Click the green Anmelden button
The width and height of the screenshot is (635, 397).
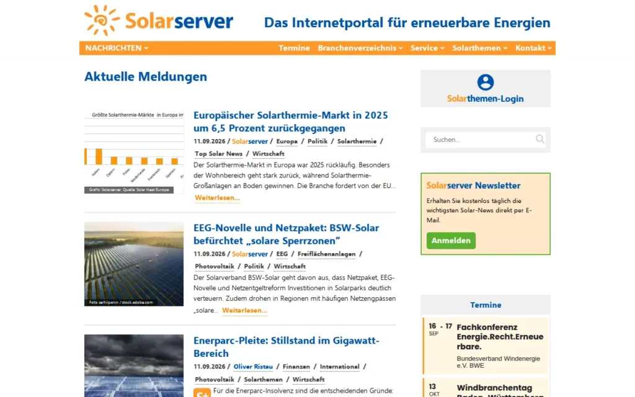(x=451, y=241)
